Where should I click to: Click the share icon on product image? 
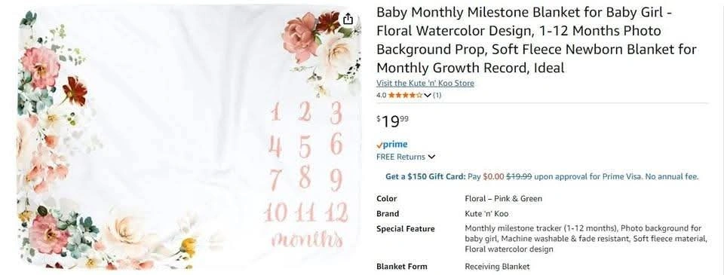click(x=348, y=19)
